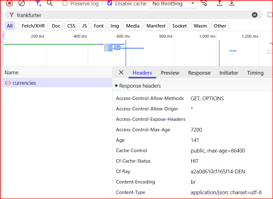Click the 600 ms timeline label
This screenshot has width=273, height=199.
123,36
